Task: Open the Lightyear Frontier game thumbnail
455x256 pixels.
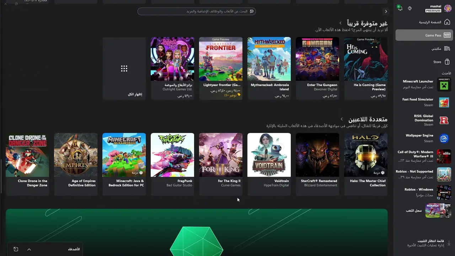Action: tap(221, 59)
